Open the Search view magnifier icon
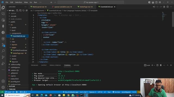The width and height of the screenshot is (174, 97). pyautogui.click(x=3, y=51)
